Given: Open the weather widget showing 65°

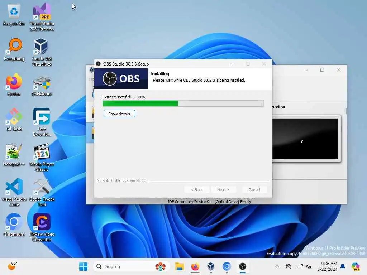Looking at the screenshot, I should 12,266.
